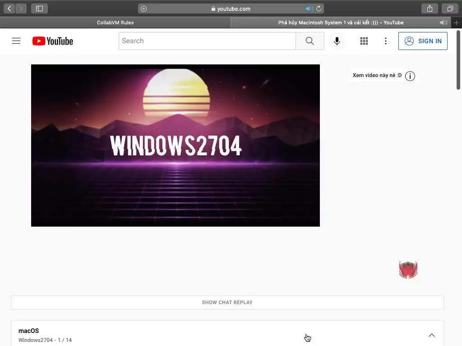This screenshot has height=346, width=462.
Task: Mute the YouTube tab speaker icon
Action: 443,23
